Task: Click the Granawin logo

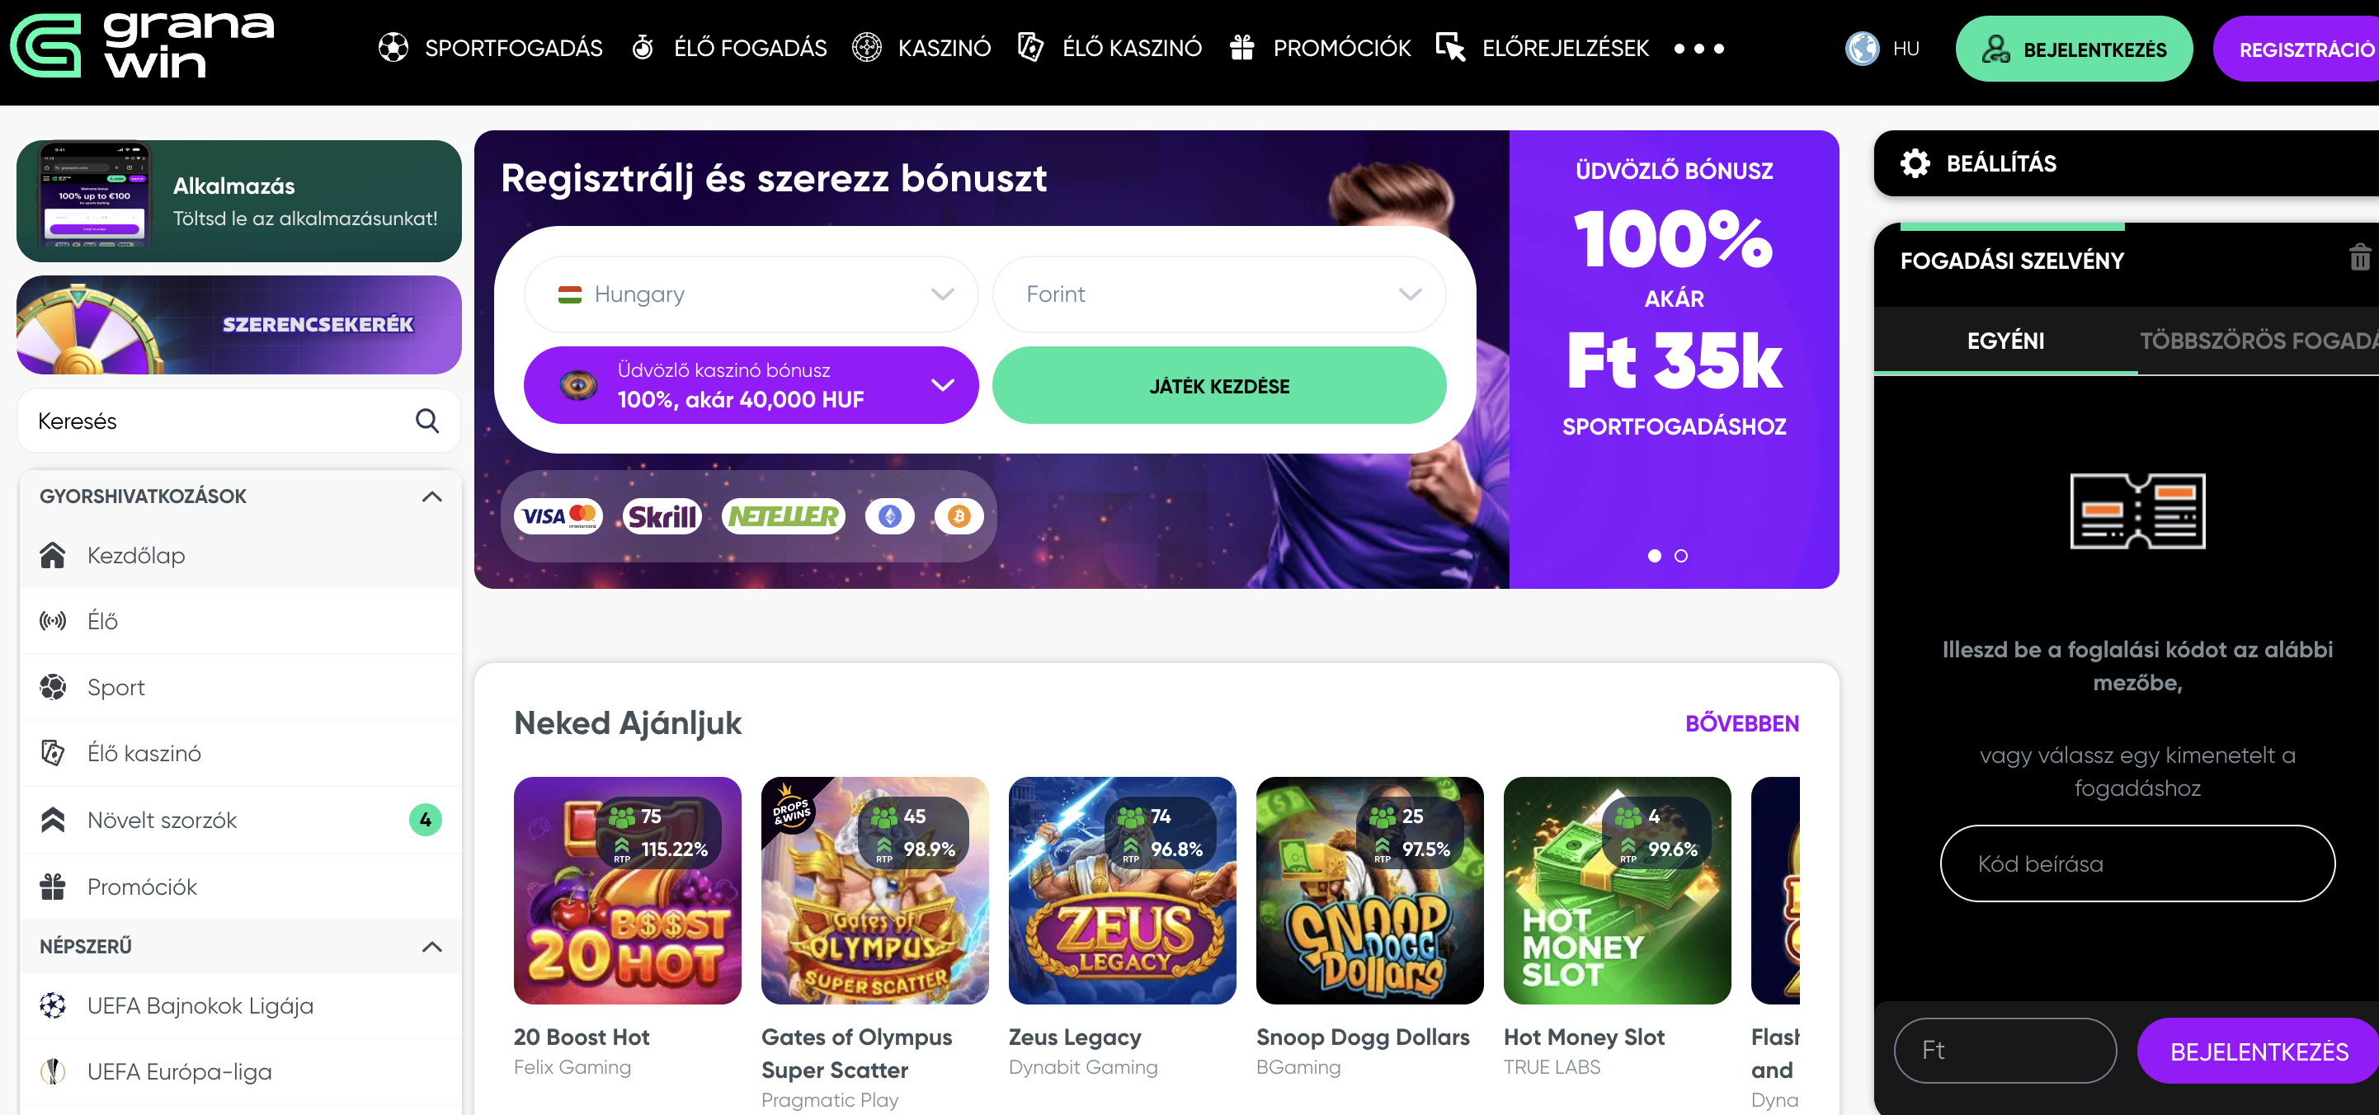Action: (142, 45)
